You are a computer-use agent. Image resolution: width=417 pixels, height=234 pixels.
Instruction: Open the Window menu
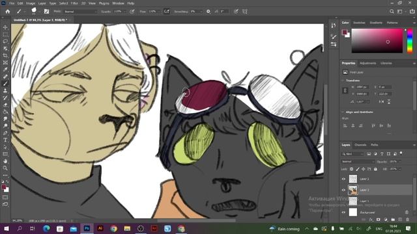(x=118, y=3)
